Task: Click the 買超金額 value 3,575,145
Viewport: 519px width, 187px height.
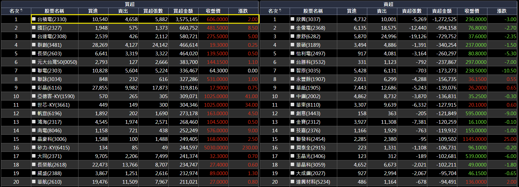Action: click(x=187, y=19)
